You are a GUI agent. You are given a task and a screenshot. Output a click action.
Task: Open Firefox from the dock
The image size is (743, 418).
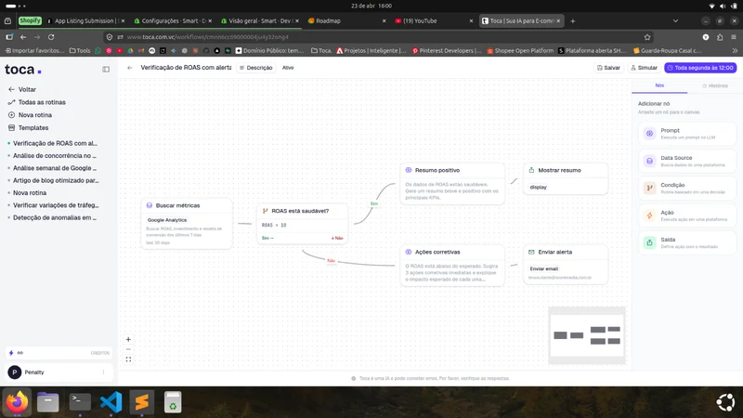coord(17,402)
